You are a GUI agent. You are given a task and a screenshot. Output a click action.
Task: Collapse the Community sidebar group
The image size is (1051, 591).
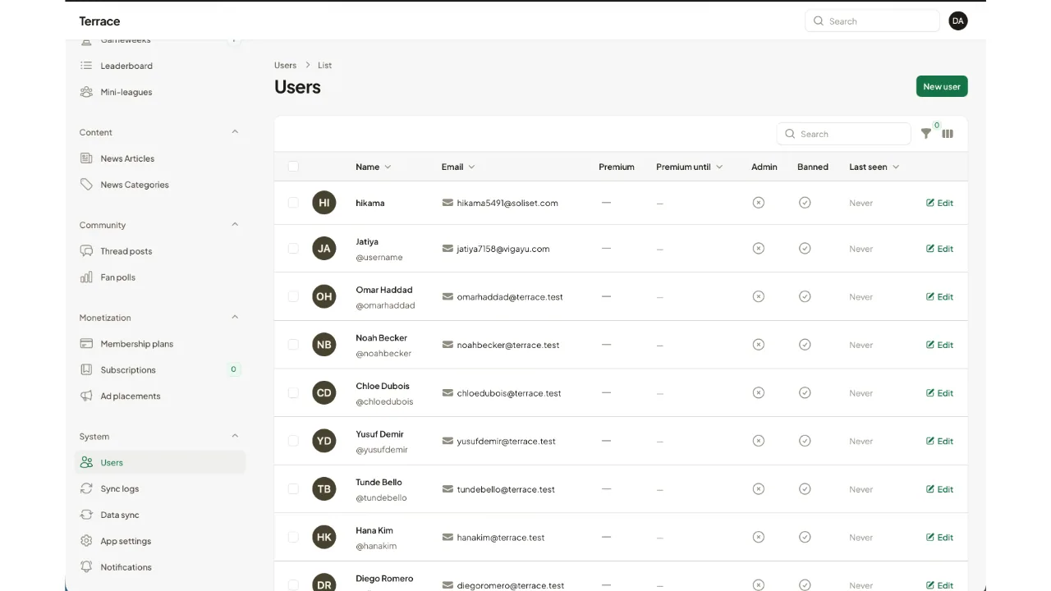point(235,225)
